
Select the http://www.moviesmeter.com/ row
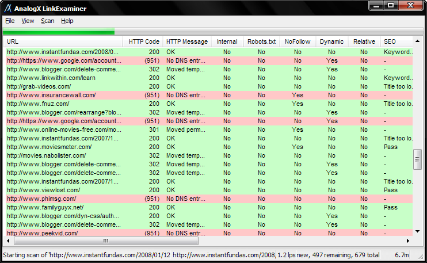click(x=209, y=147)
